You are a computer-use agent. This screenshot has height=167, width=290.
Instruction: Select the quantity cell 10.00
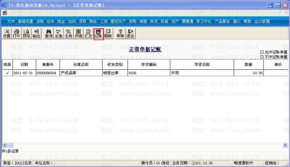pos(248,73)
